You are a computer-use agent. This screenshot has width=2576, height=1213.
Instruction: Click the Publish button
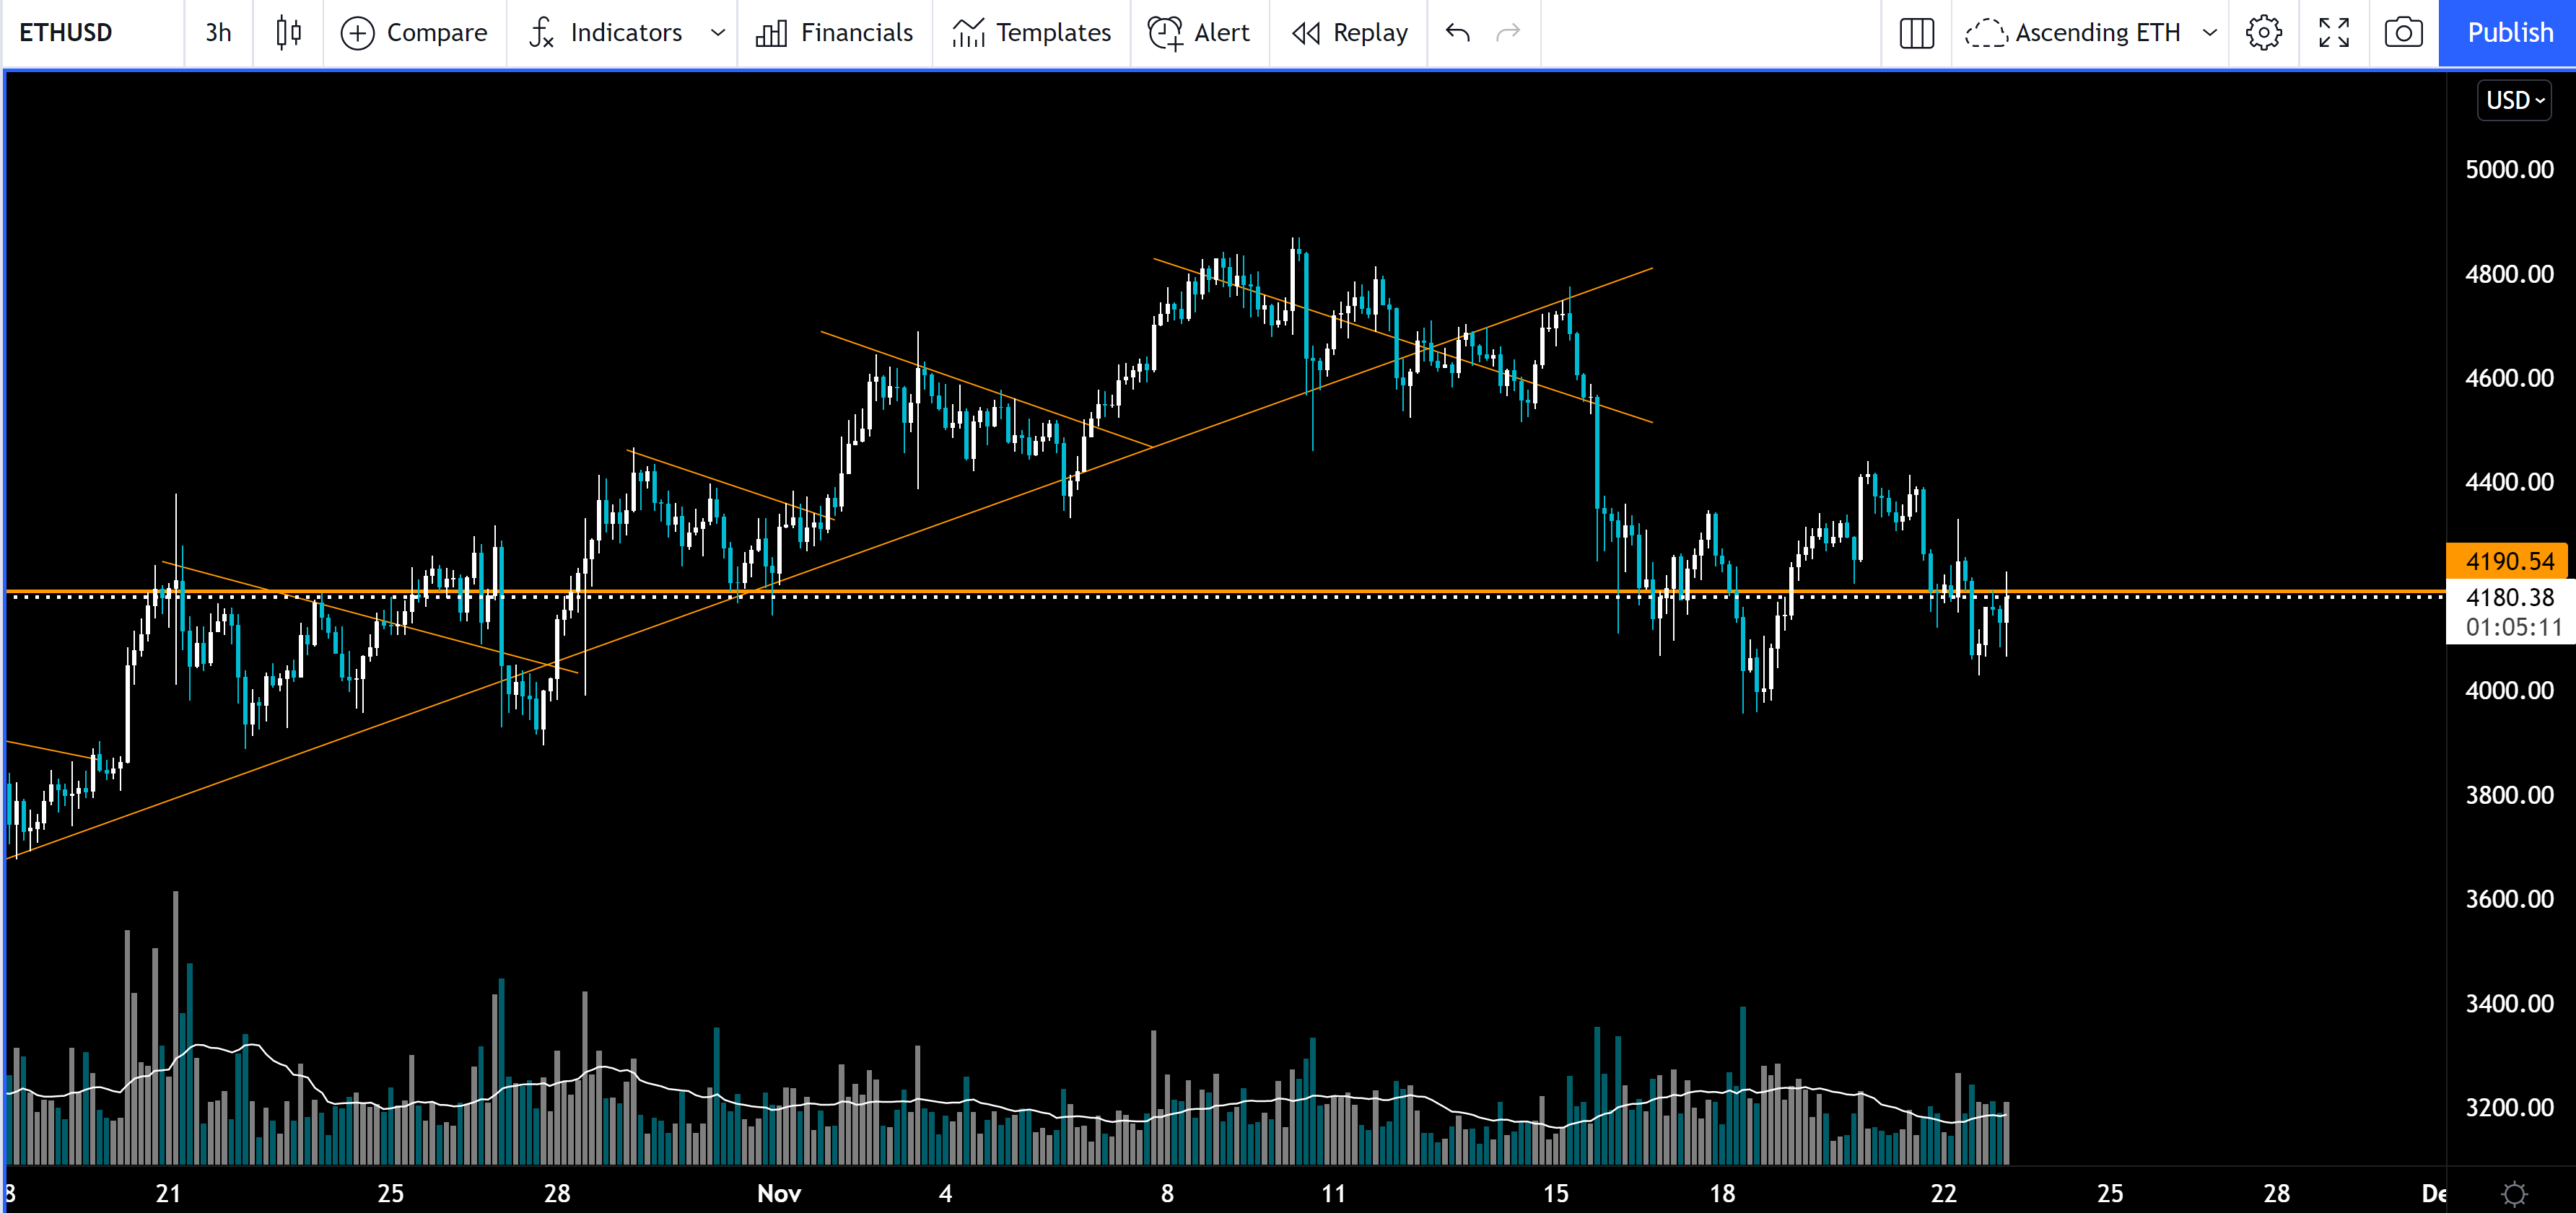tap(2509, 33)
